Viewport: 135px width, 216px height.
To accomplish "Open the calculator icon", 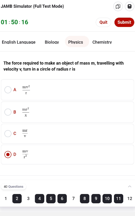I will [129, 6].
